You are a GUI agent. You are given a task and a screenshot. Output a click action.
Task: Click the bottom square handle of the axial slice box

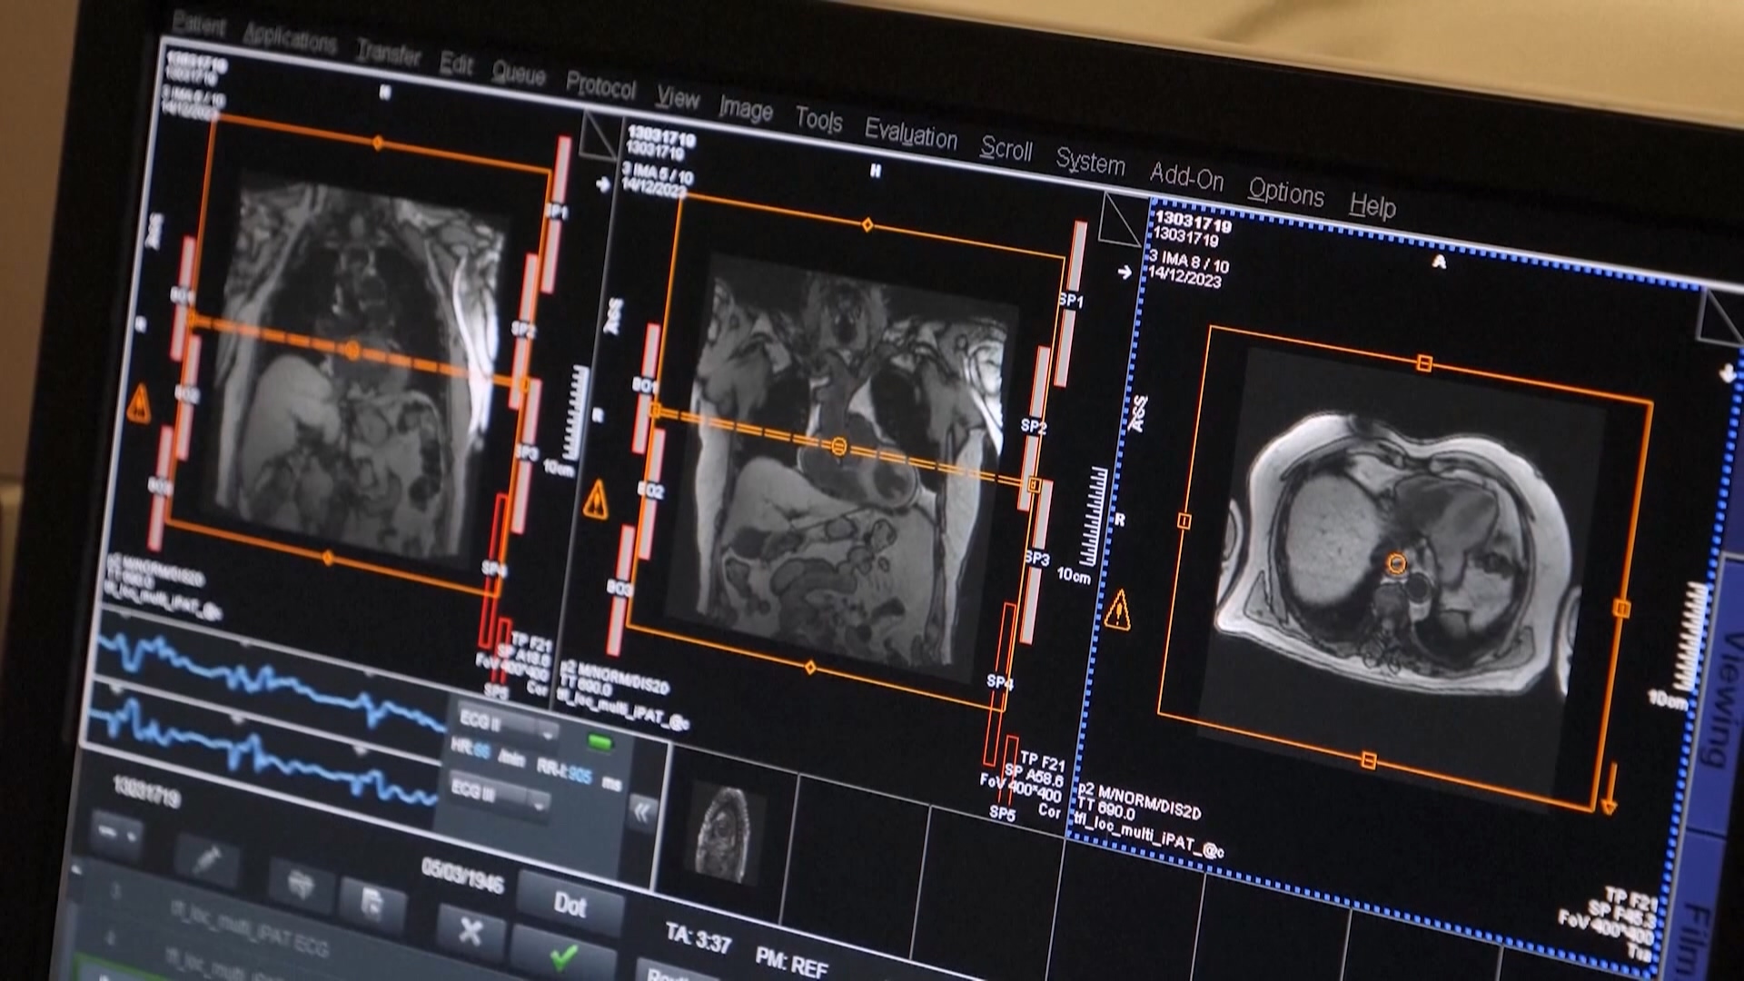1369,759
